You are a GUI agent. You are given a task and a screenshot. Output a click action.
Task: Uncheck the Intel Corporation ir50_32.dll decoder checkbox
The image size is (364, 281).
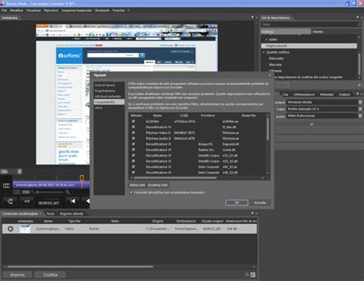coord(134,172)
